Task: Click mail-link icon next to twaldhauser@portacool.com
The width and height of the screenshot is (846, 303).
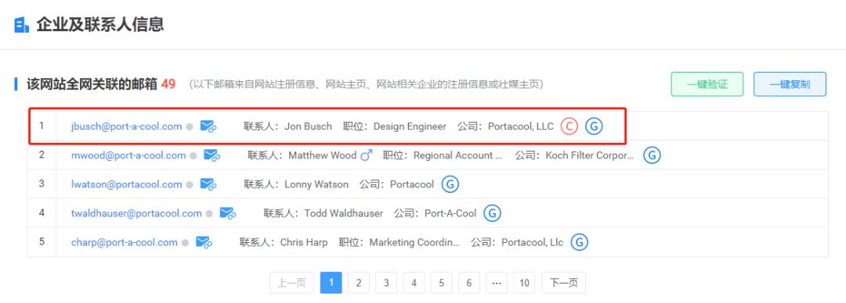Action: [x=228, y=214]
